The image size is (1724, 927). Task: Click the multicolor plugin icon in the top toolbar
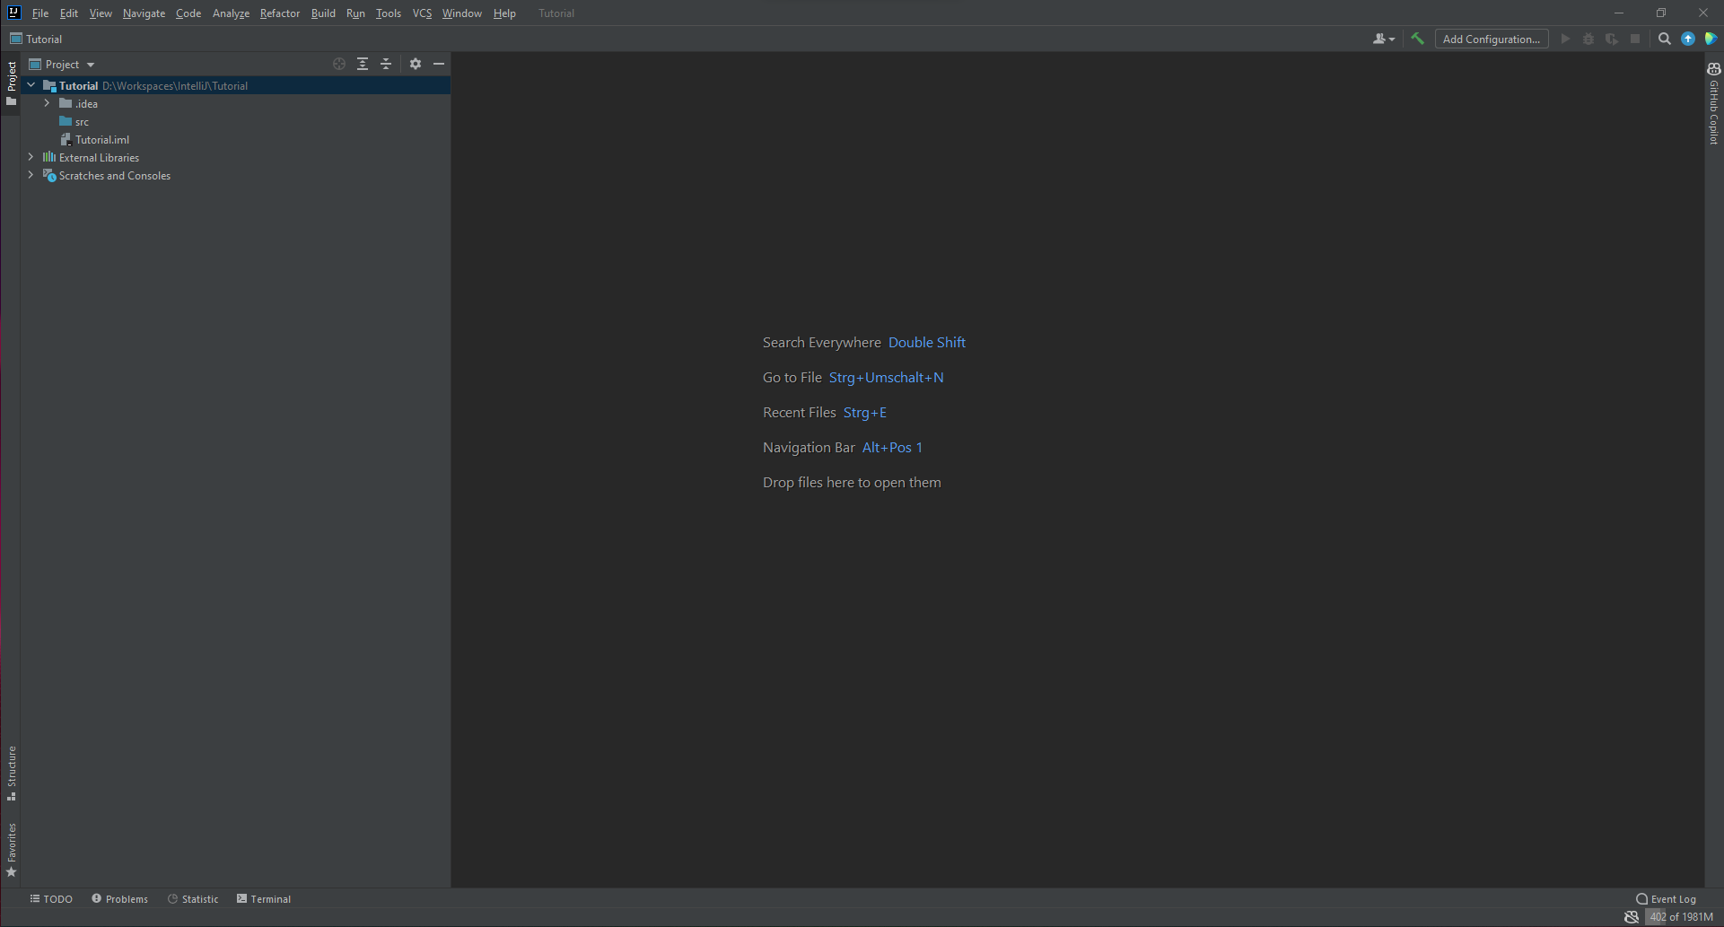tap(1711, 39)
